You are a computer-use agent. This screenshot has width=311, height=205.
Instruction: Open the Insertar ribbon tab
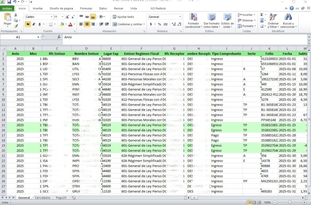pos(38,8)
